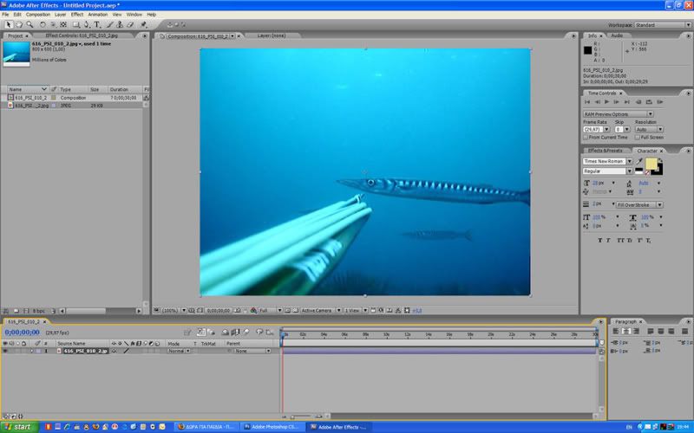Click the color management icon in viewer bar
The image size is (694, 433).
[x=253, y=311]
